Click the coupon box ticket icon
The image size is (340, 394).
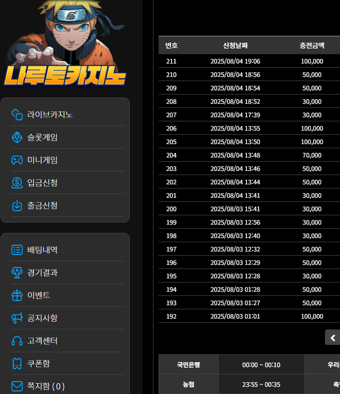click(17, 364)
